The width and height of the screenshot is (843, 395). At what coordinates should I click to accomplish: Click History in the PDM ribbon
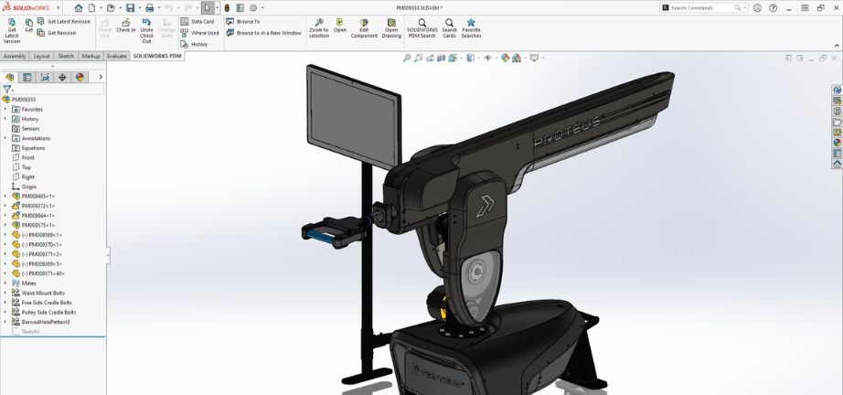[x=194, y=44]
